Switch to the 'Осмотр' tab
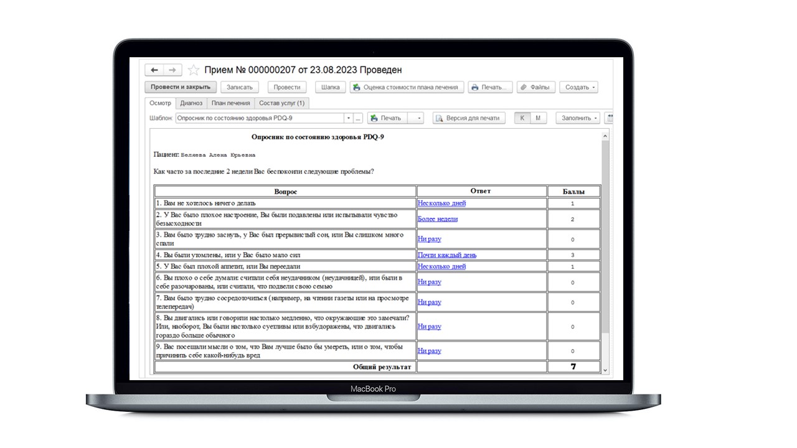797x448 pixels. point(160,103)
